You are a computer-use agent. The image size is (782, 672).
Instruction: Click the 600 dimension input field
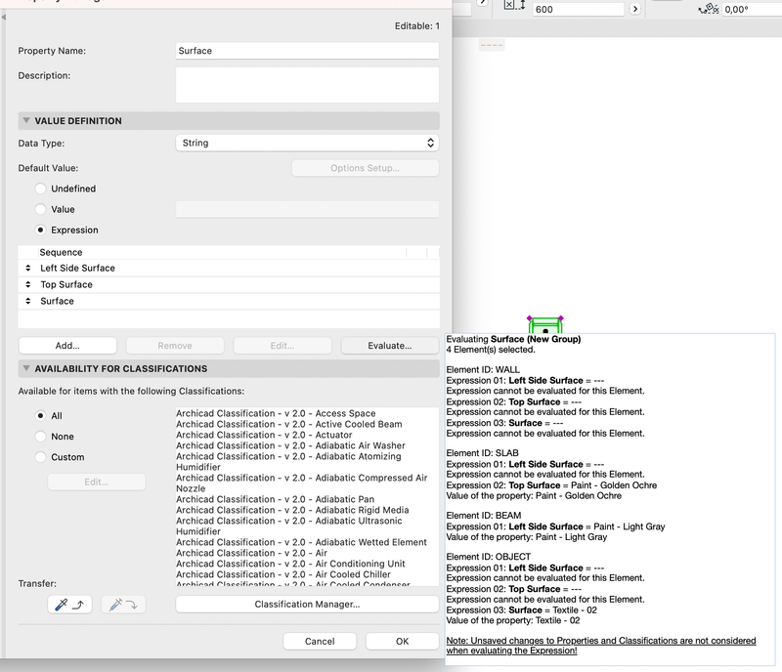(579, 9)
